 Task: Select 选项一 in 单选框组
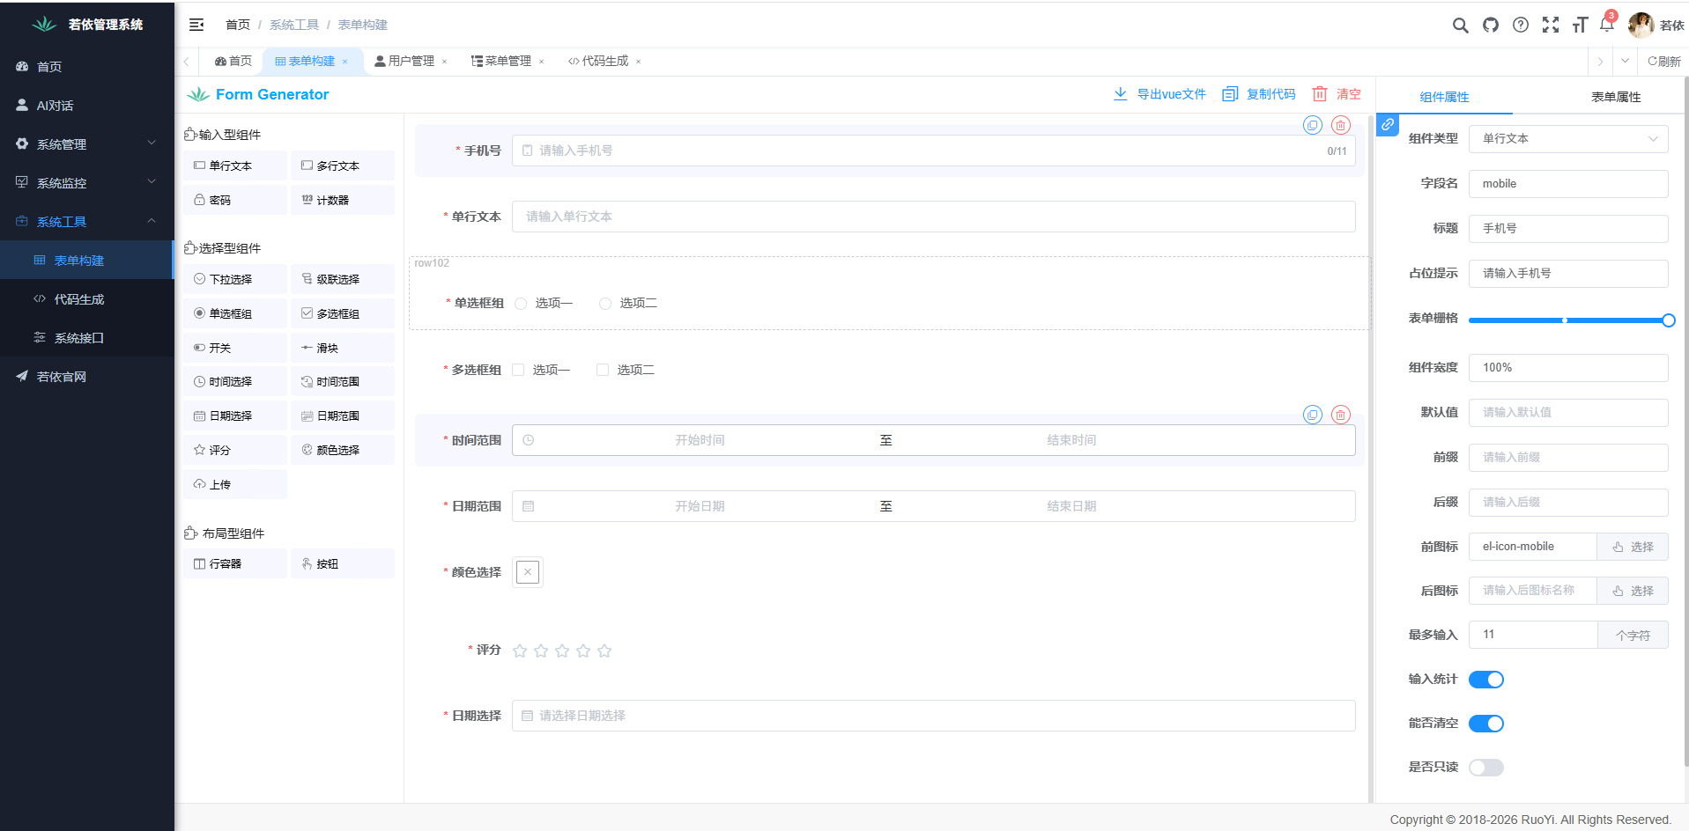[544, 304]
